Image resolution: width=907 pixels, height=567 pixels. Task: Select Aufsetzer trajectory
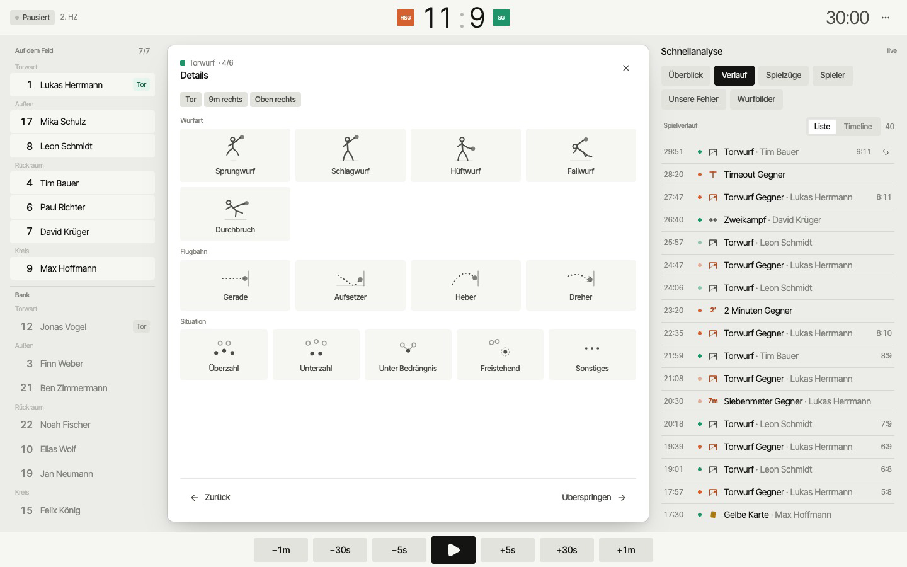[x=350, y=285]
